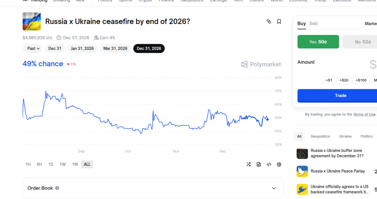Click the Earn 4% rewards icon
The image size is (377, 199).
[96, 38]
